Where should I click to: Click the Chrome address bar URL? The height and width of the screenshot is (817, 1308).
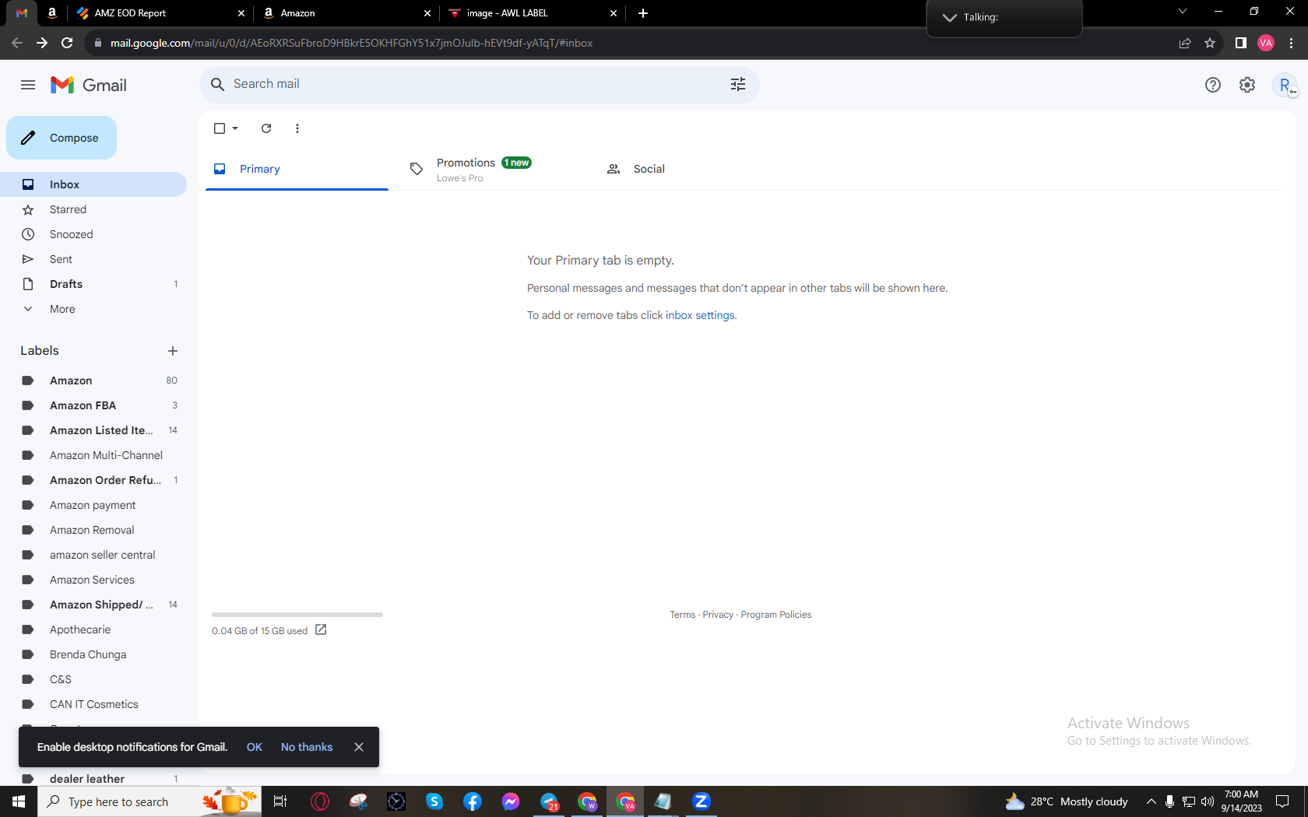click(351, 43)
